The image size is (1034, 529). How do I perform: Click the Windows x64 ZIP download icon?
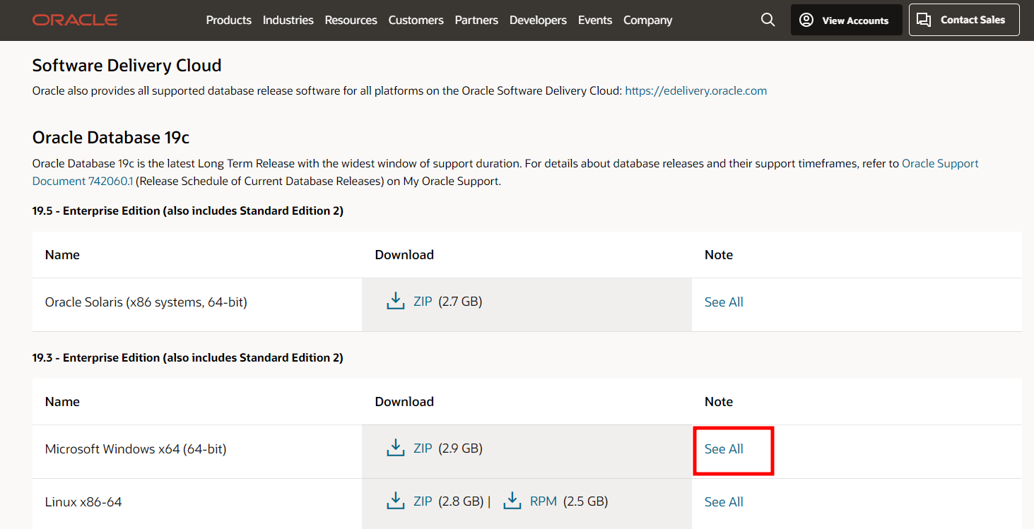pos(396,448)
